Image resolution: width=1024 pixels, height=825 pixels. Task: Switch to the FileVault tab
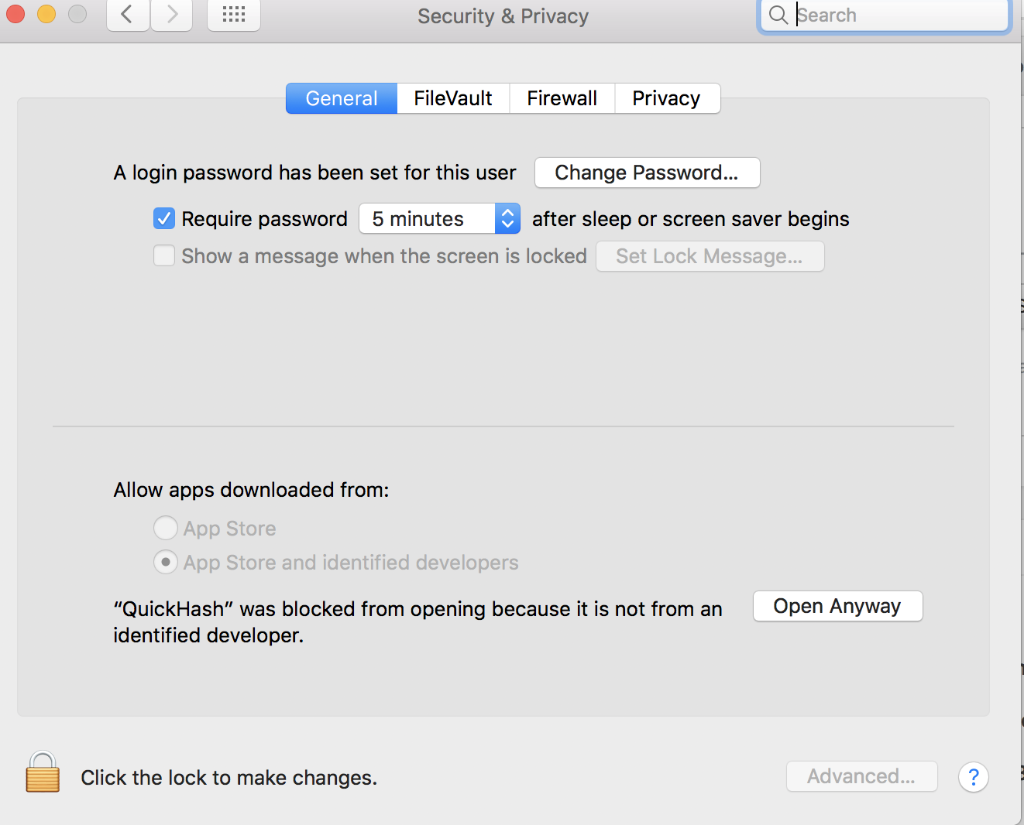point(453,98)
